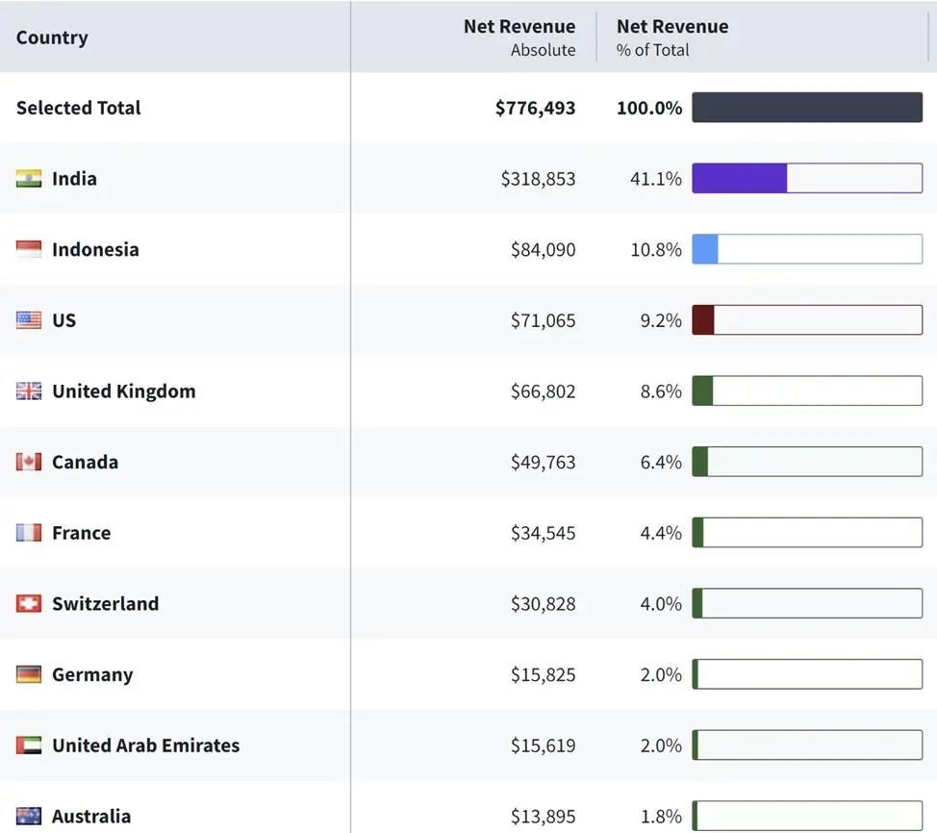Sort by Net Revenue Absolute header
Screen dimensions: 937x833
[519, 38]
